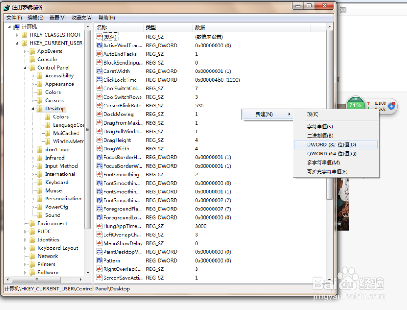Click the ab icon beside CursorBlinkRate

coord(99,105)
